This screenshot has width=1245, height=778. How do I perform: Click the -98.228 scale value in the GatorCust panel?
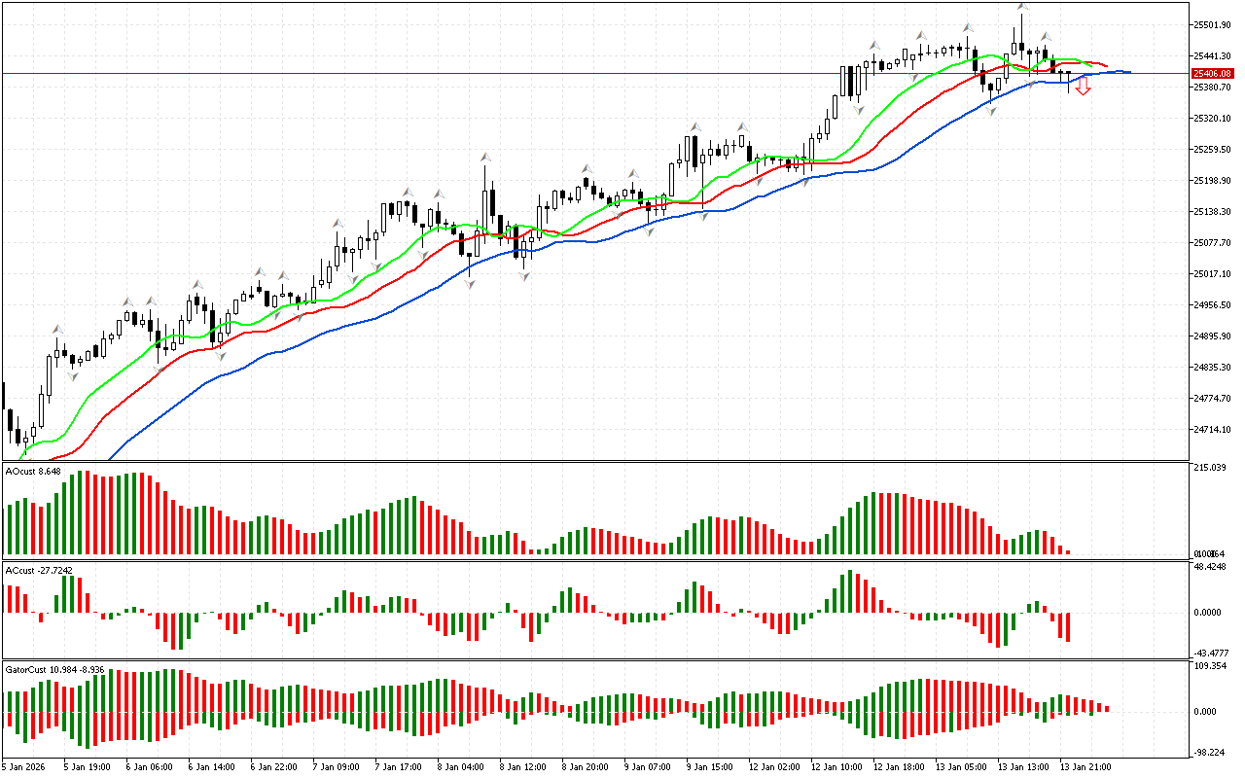click(x=1209, y=753)
